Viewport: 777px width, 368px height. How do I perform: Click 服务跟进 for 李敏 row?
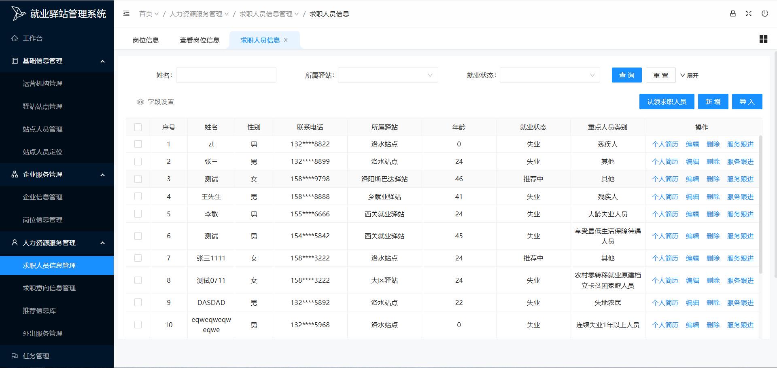pyautogui.click(x=740, y=214)
